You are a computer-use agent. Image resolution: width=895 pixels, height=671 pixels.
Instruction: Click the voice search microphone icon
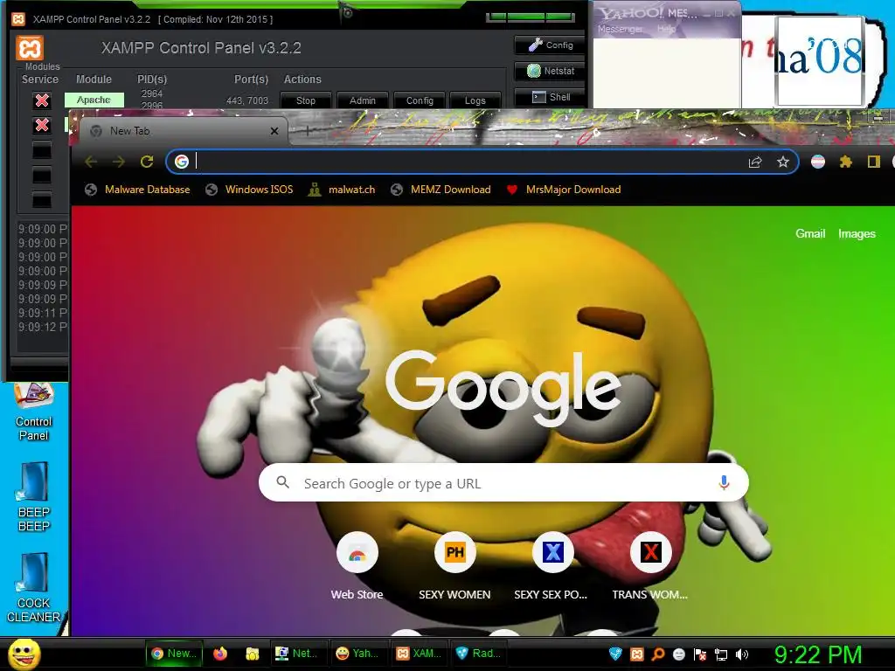[724, 482]
